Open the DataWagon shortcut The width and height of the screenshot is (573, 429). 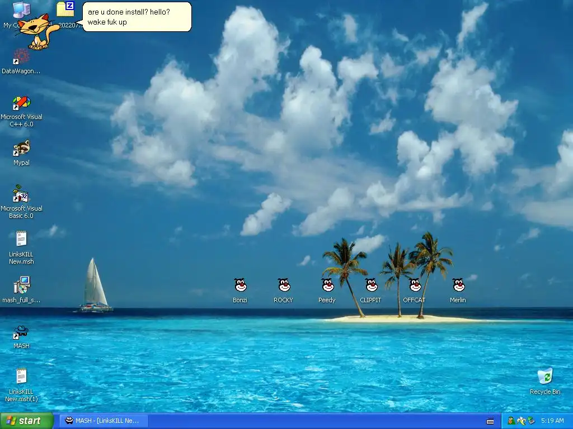coord(21,61)
